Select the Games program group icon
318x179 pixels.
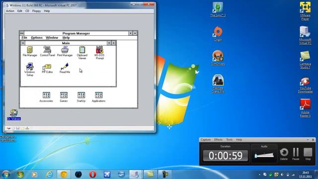(x=64, y=97)
